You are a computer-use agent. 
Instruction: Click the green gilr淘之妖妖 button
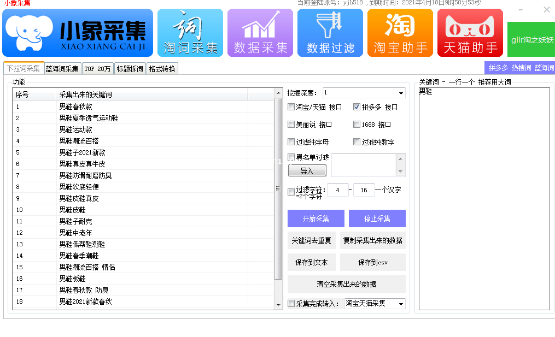point(531,39)
